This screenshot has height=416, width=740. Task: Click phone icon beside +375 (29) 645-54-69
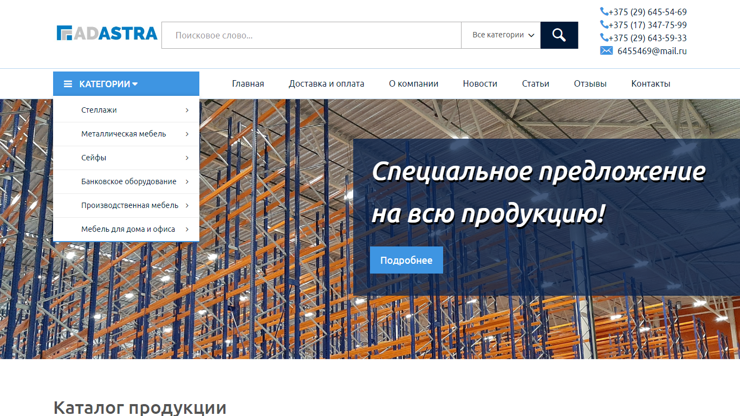coord(604,11)
